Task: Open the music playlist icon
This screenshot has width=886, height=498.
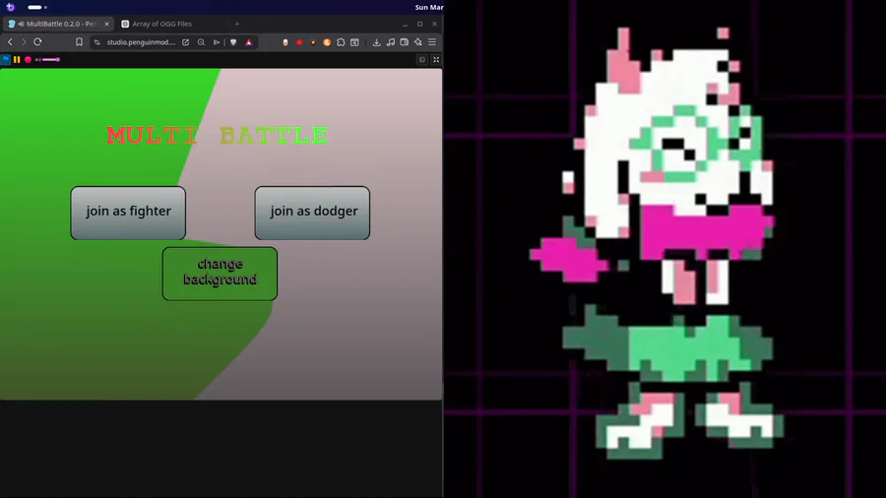Action: [x=391, y=42]
